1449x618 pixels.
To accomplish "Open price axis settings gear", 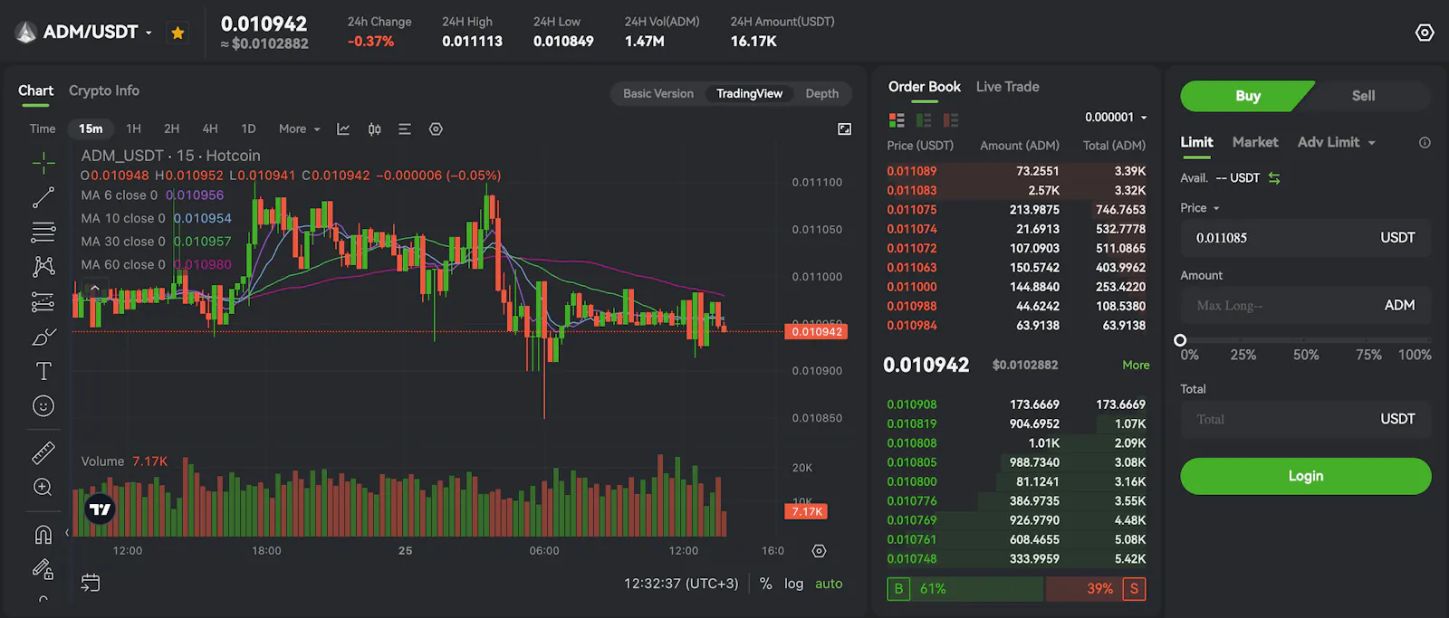I will coord(819,551).
